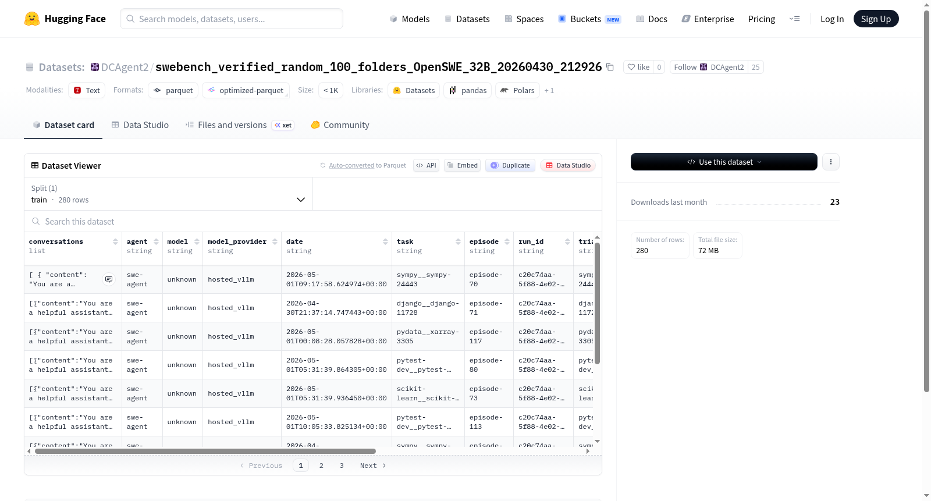Sort by the model column
The width and height of the screenshot is (931, 501).
coord(197,241)
